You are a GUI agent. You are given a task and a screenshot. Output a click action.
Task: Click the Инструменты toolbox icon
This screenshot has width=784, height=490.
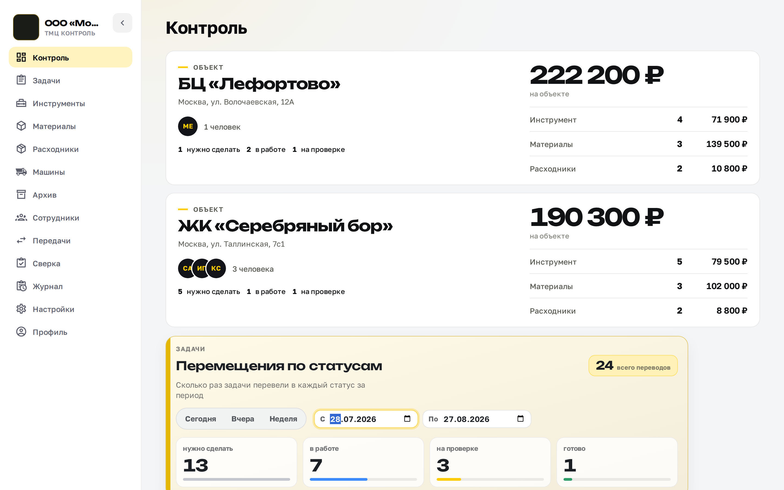pos(21,103)
